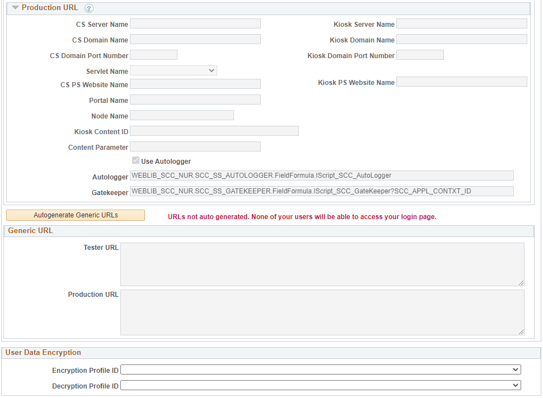
Task: Click the Kiosk PS Website Name field
Action: coord(461,82)
